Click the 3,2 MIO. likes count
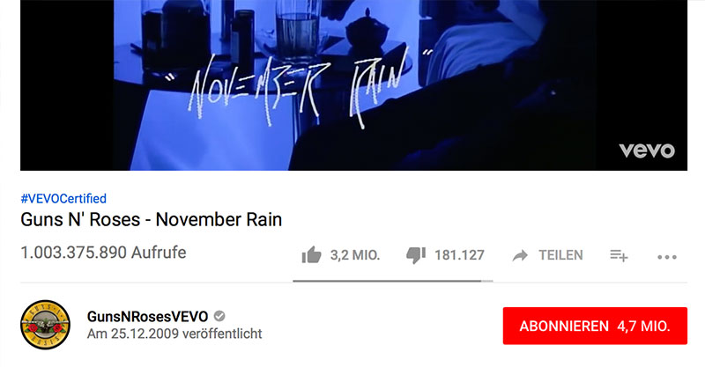The image size is (705, 367). point(355,255)
